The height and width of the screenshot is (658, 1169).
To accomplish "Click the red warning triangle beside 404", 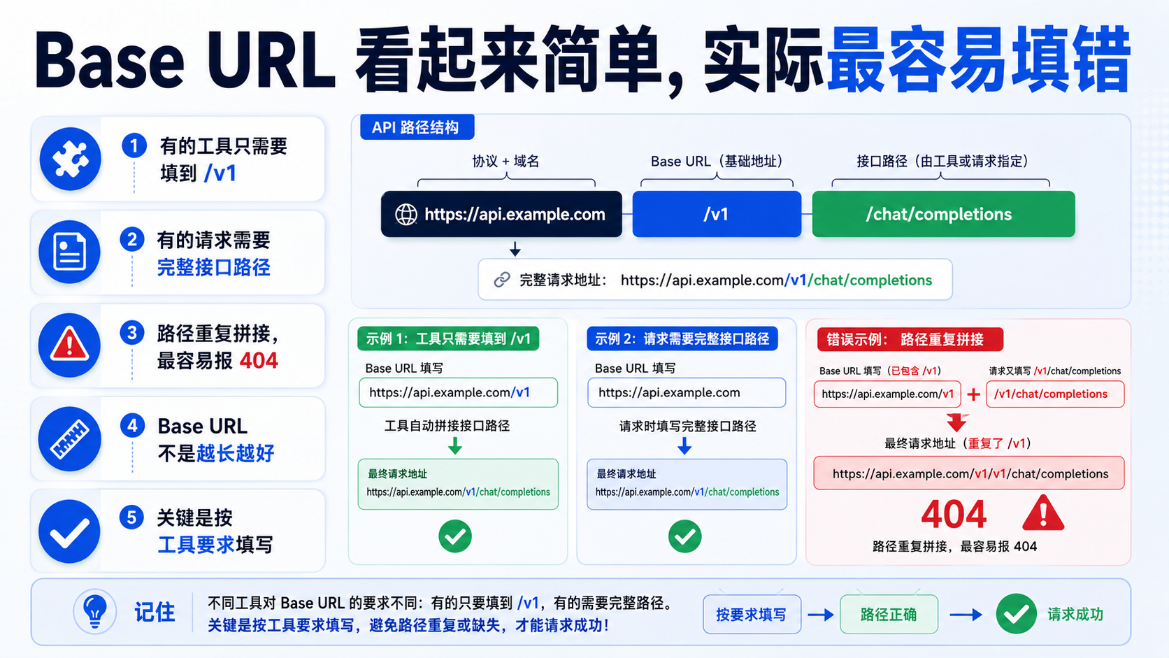I will 1042,513.
